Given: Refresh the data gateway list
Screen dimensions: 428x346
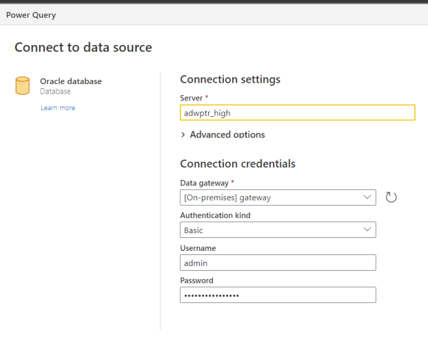Looking at the screenshot, I should tap(391, 198).
